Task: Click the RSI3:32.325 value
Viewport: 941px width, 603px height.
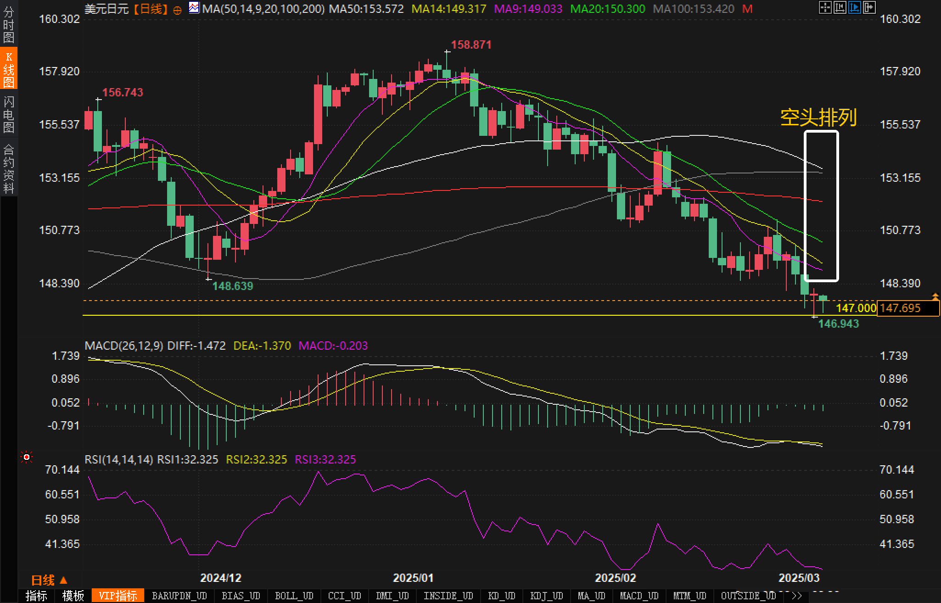Action: 325,459
